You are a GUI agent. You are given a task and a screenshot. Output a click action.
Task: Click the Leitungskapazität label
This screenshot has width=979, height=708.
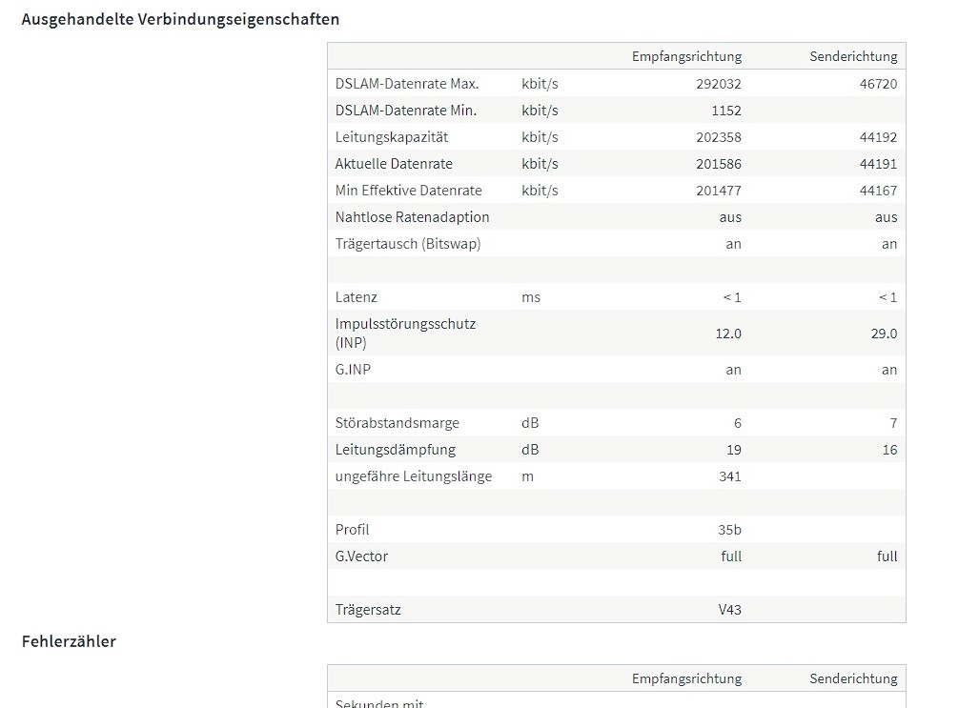392,137
